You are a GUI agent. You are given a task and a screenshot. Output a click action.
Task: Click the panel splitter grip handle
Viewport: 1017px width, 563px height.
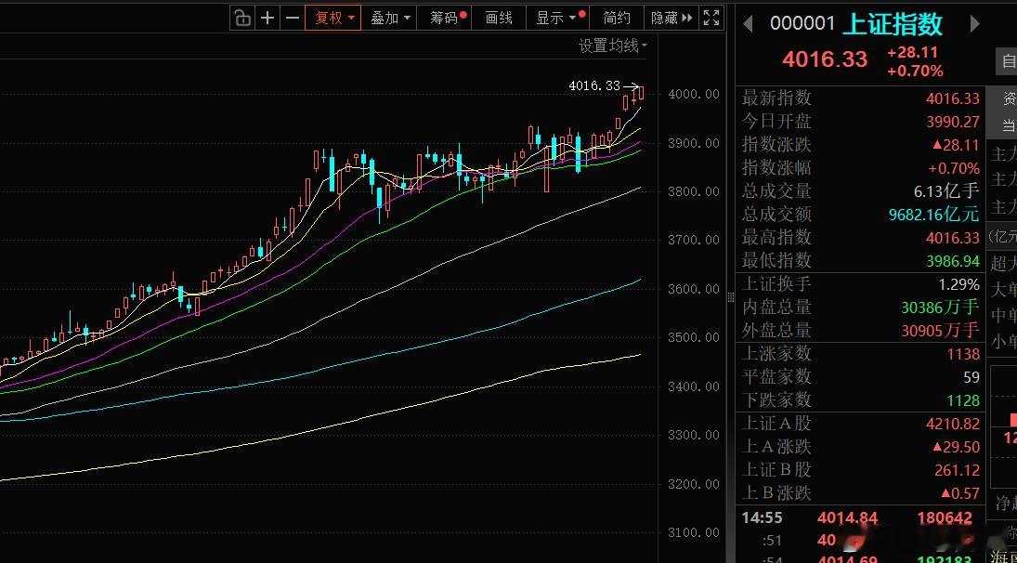click(731, 297)
